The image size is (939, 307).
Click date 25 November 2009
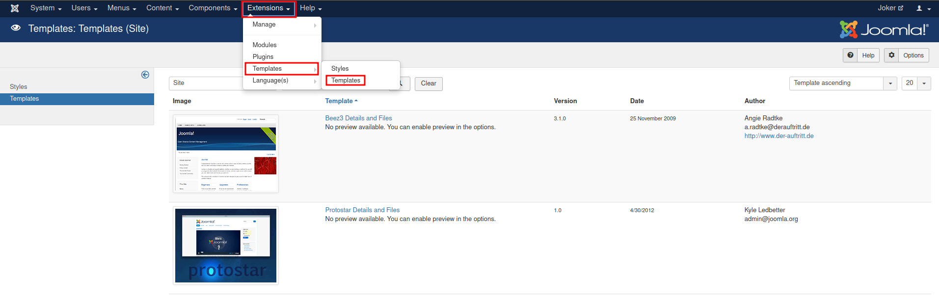pos(652,119)
